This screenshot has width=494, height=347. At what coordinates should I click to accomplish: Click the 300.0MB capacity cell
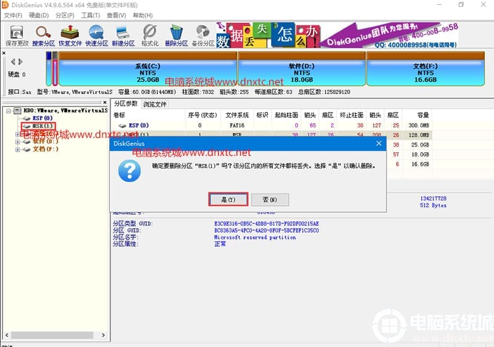(419, 125)
